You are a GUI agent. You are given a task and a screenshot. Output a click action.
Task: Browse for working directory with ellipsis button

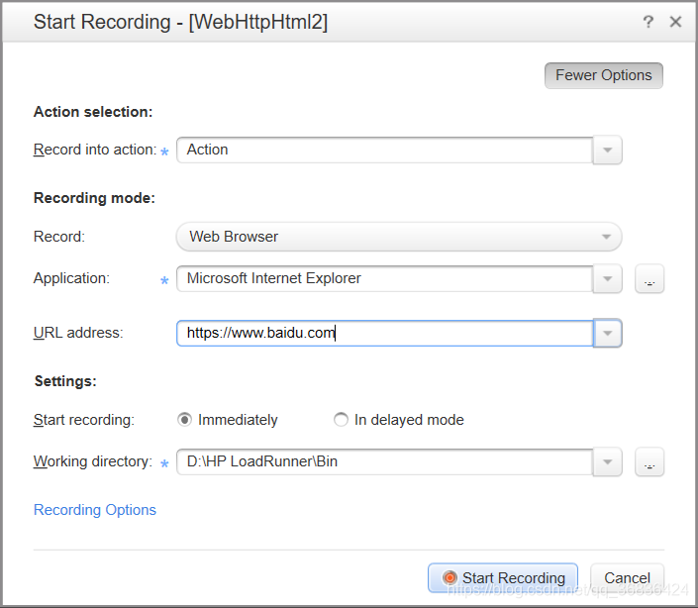pyautogui.click(x=649, y=461)
